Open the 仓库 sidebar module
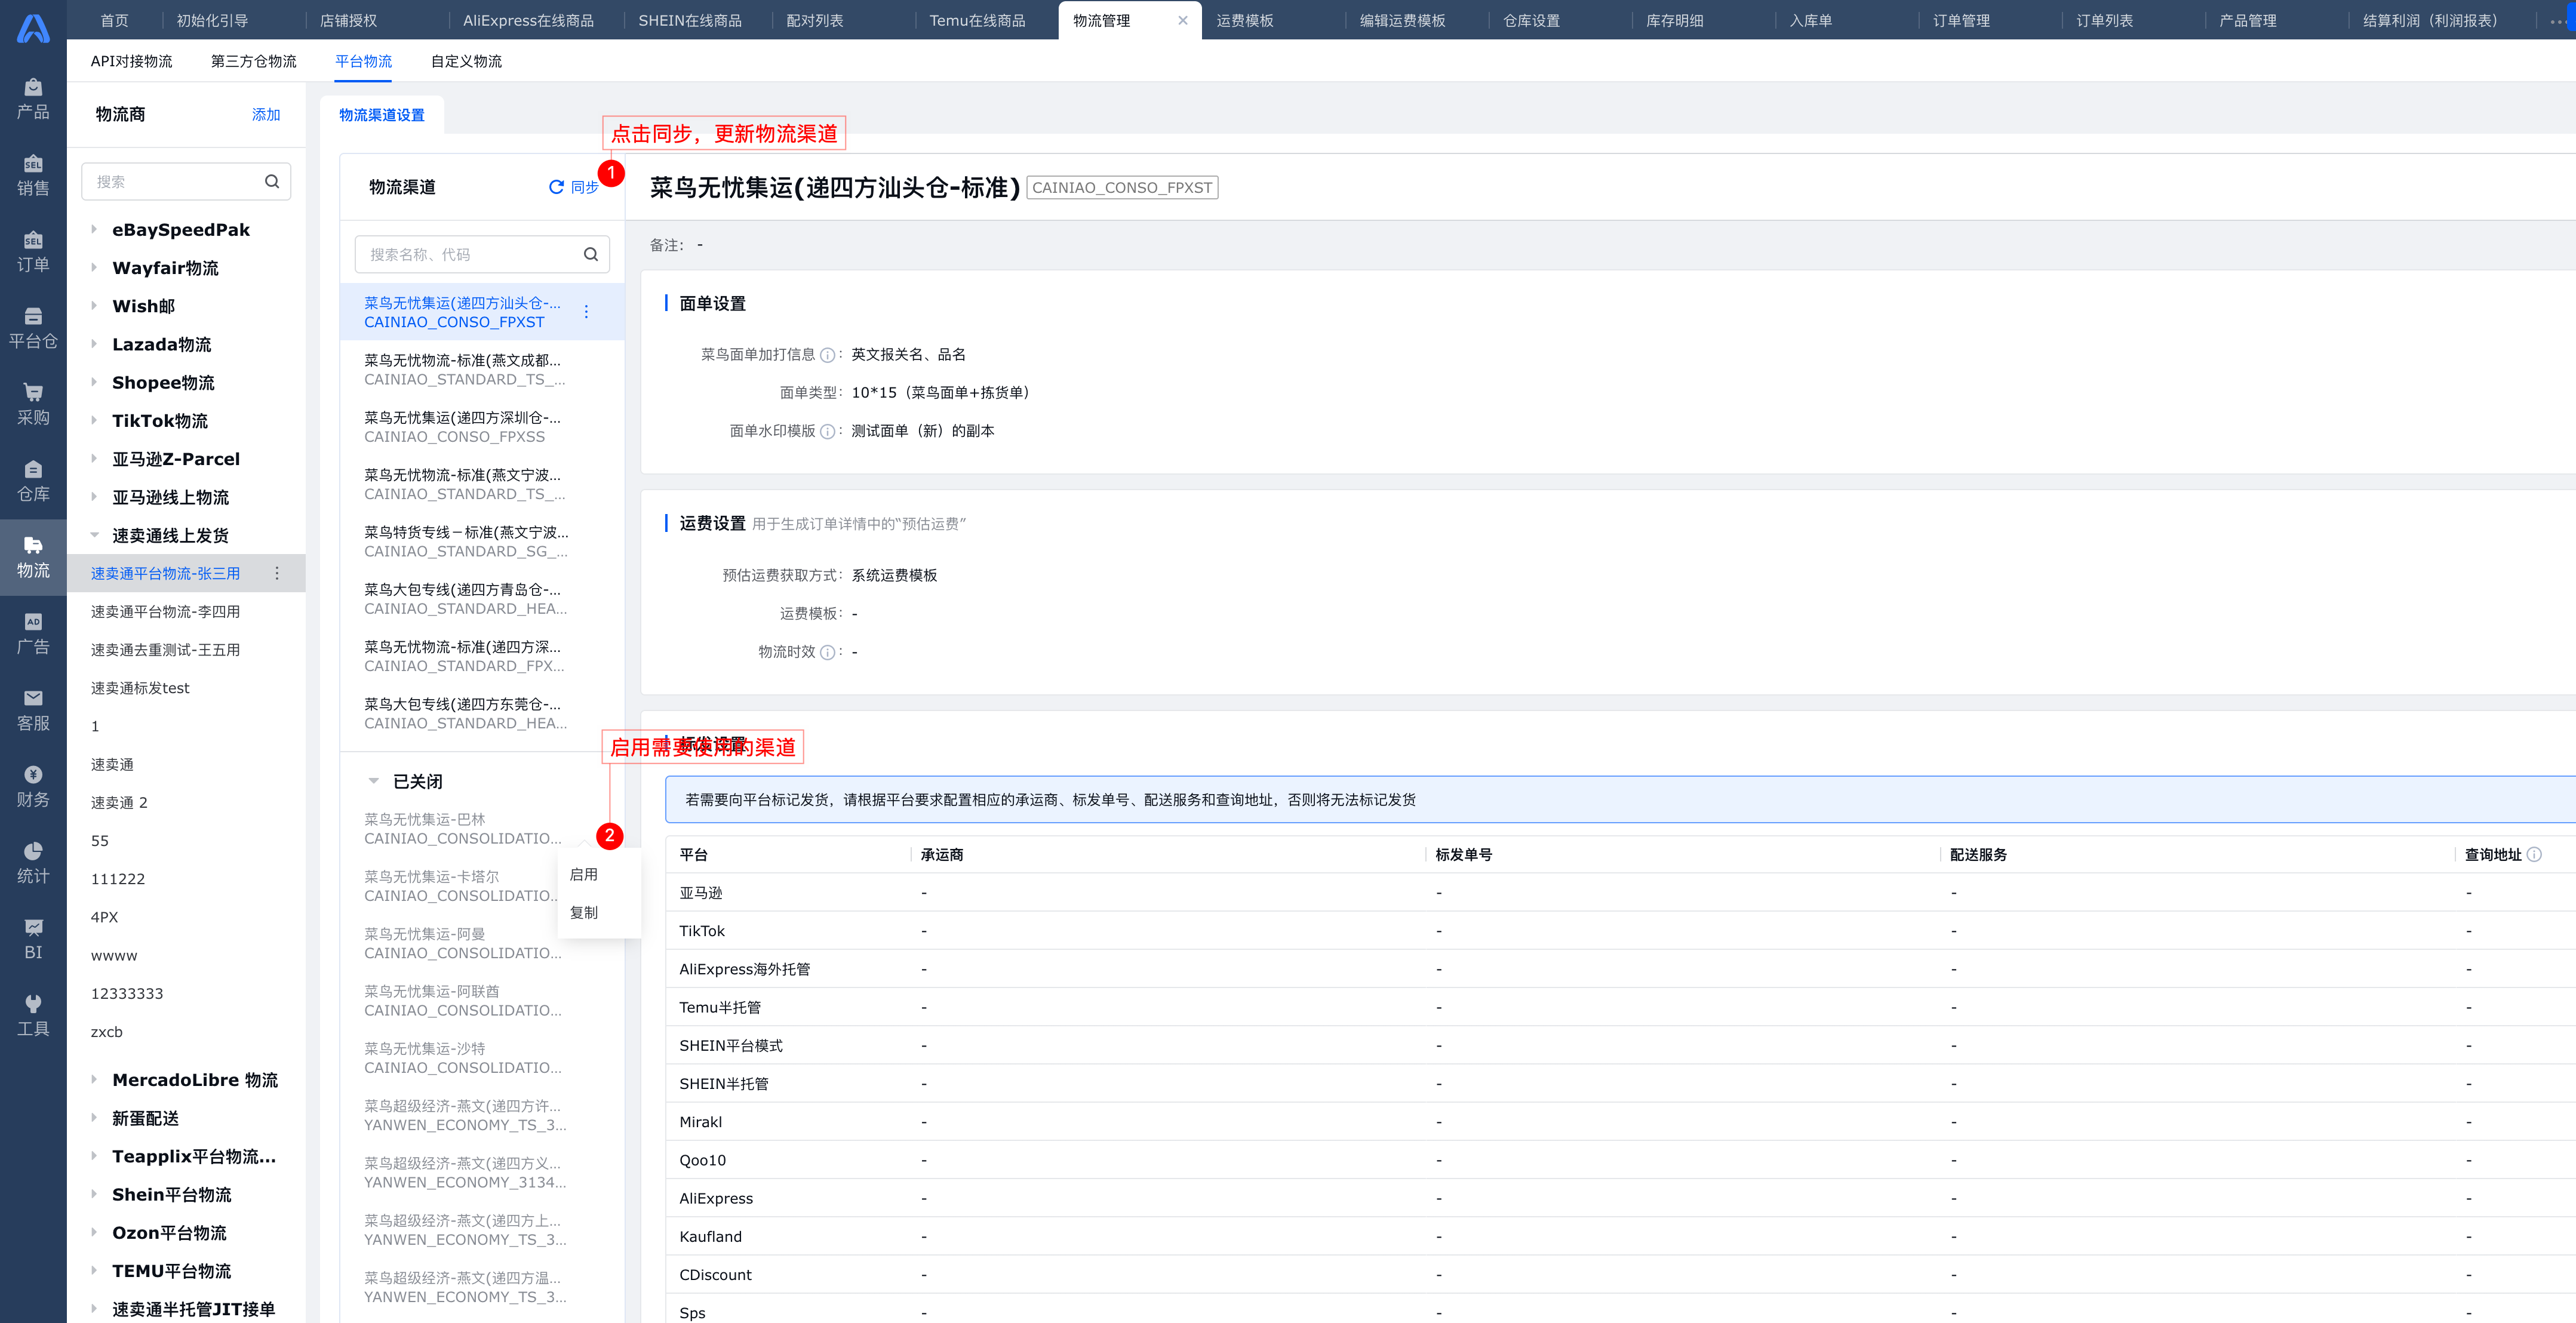 click(33, 482)
